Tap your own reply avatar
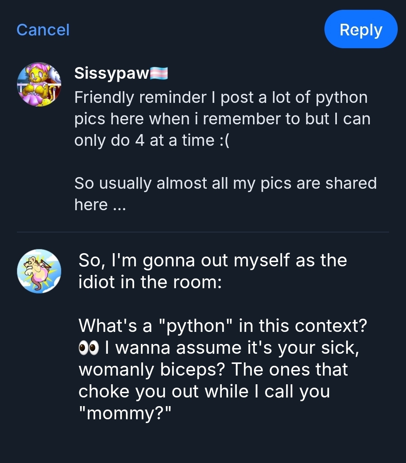Viewport: 406px width, 463px height. click(x=39, y=271)
